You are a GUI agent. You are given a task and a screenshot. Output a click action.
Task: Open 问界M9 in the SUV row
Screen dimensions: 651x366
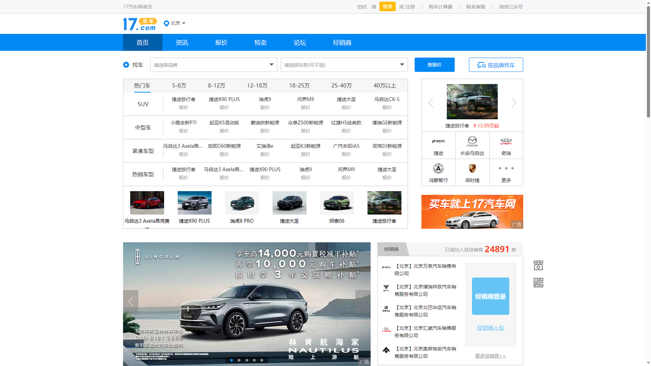[x=306, y=99]
